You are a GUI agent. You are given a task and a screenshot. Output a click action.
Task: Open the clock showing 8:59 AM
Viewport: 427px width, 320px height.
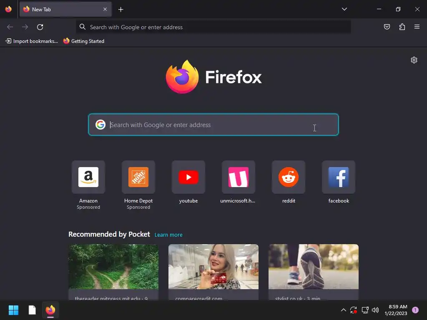(396, 310)
